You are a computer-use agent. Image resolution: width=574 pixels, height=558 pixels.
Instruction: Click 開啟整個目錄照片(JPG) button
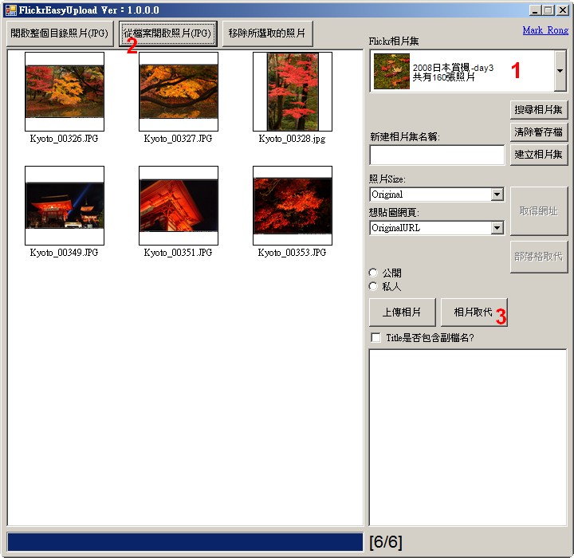tap(60, 33)
